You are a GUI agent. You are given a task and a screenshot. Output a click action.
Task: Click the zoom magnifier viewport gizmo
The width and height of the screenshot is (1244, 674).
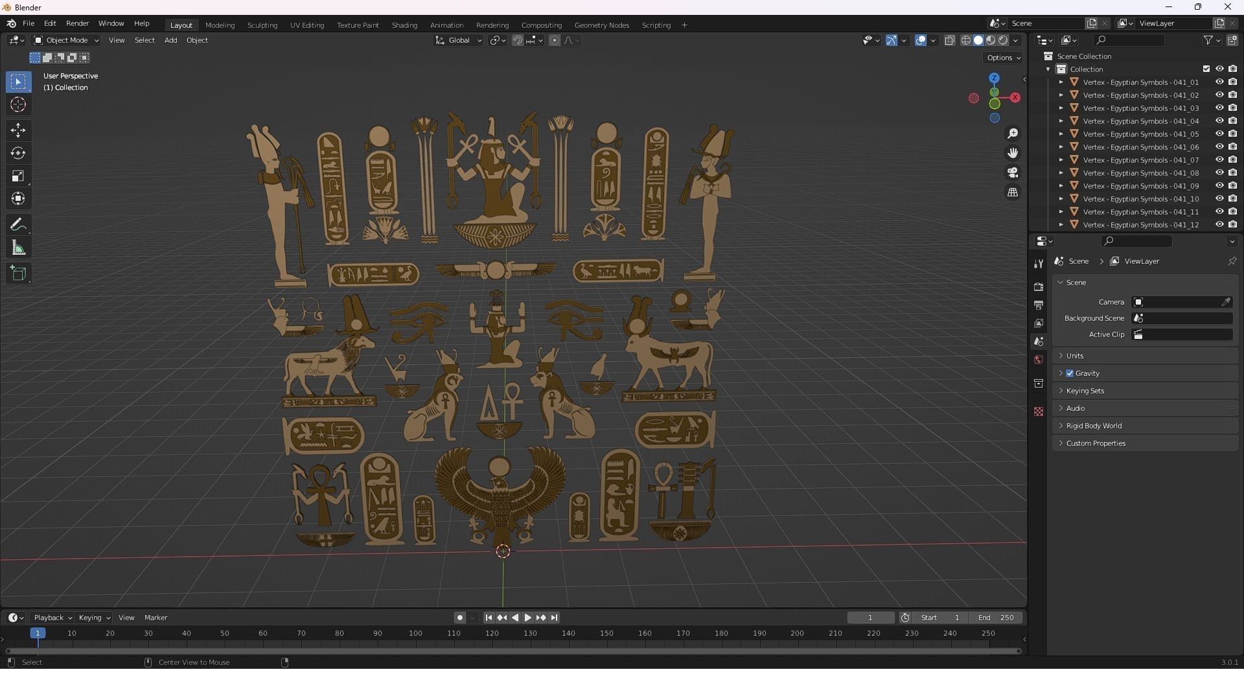pos(1013,134)
